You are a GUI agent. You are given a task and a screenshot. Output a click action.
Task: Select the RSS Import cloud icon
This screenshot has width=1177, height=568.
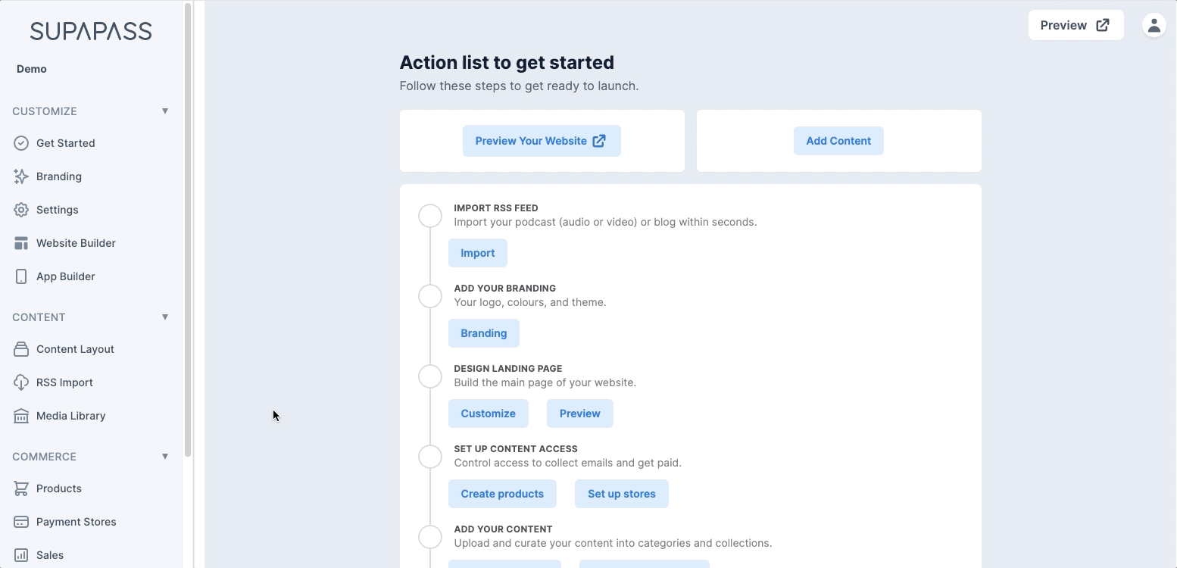(x=21, y=382)
